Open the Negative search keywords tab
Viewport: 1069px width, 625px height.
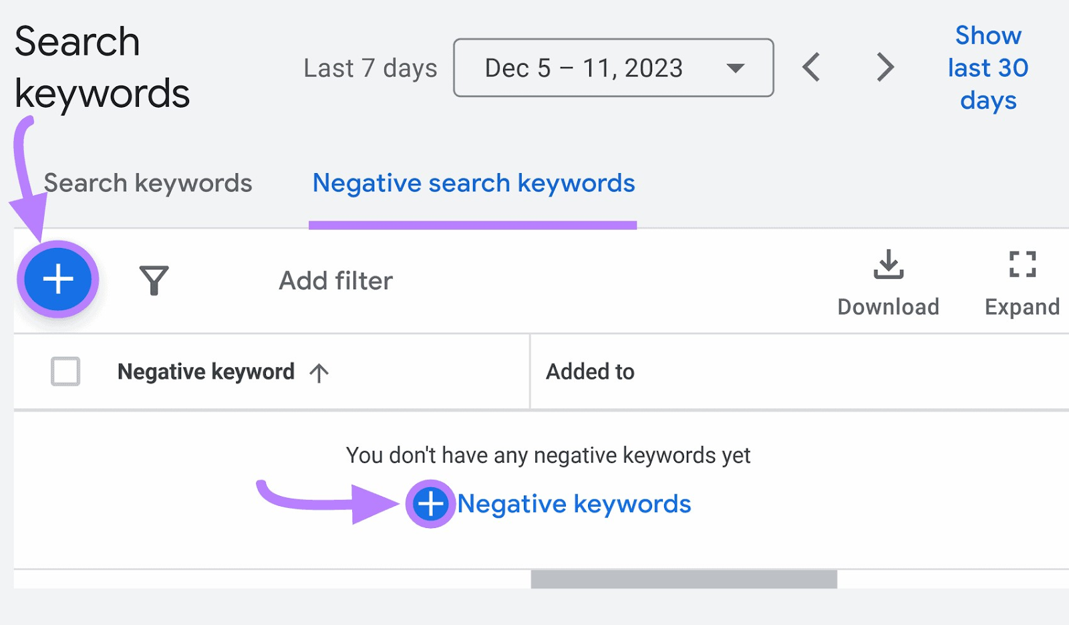pos(474,183)
